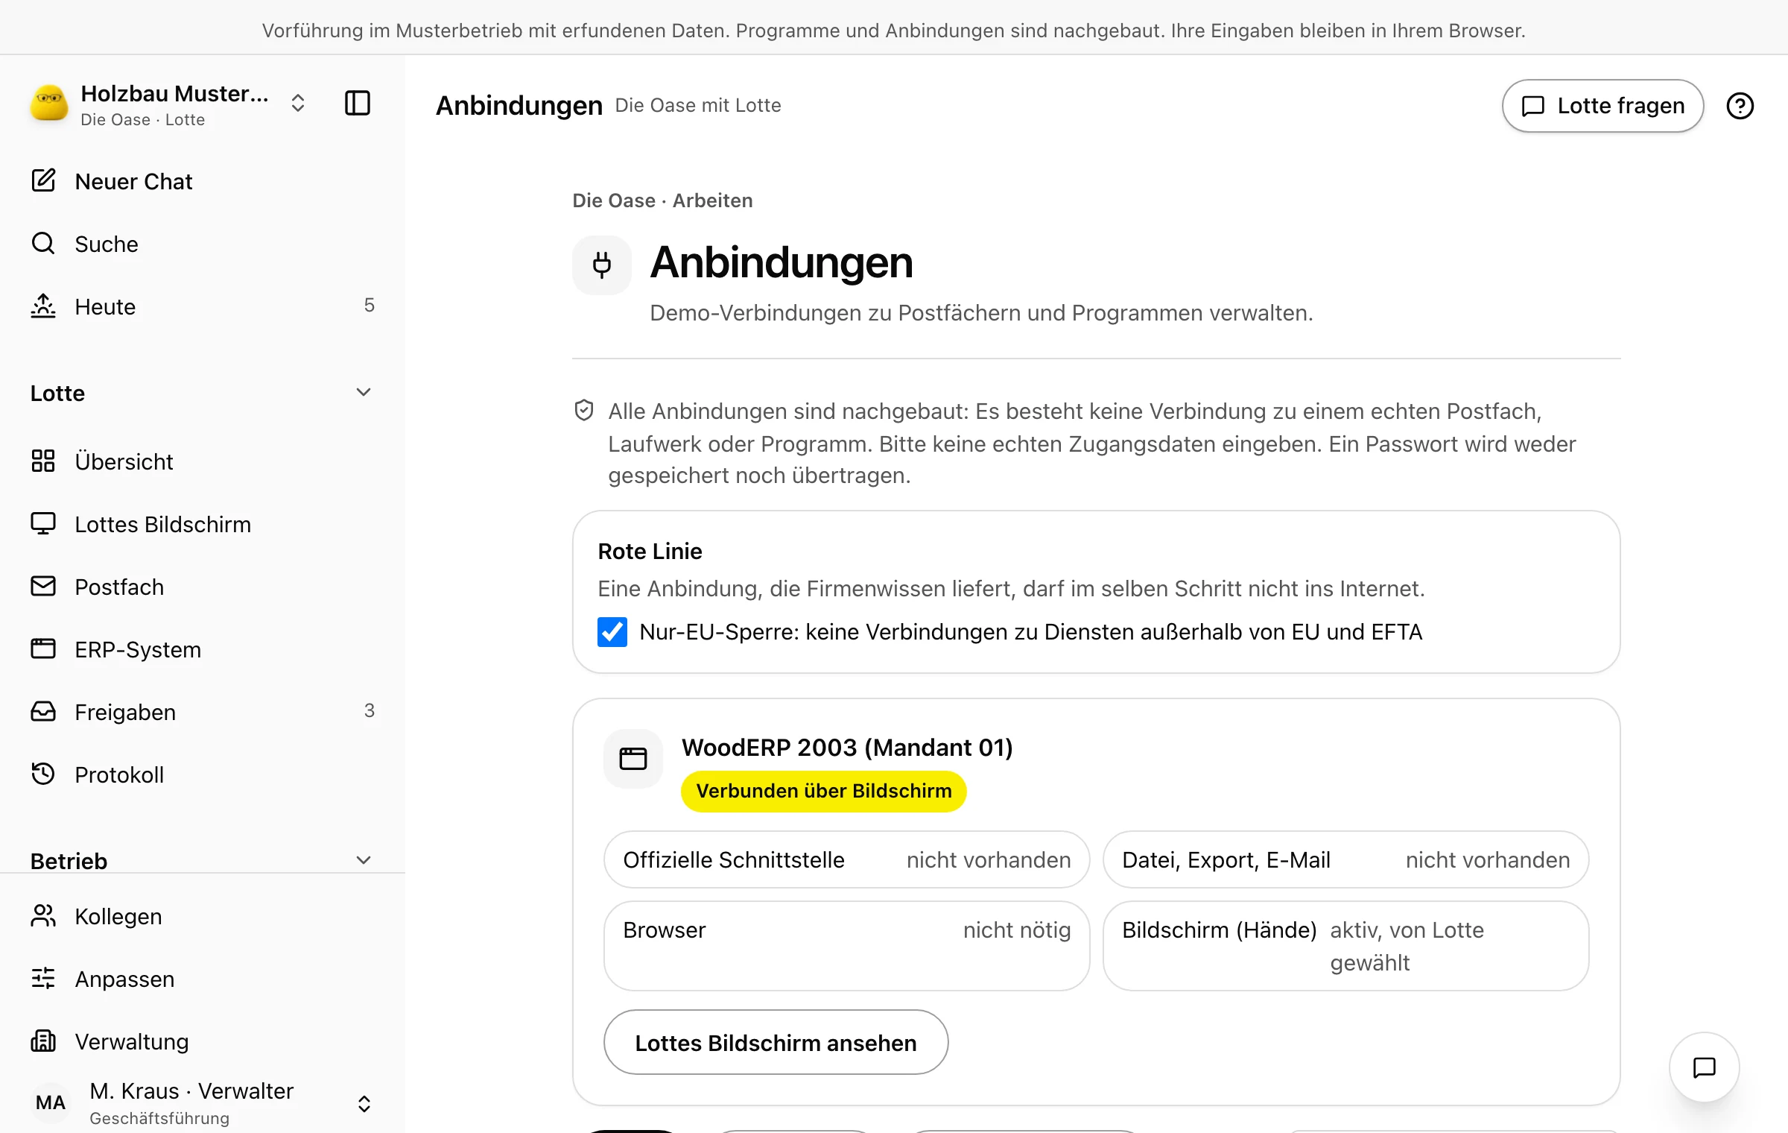Click the Protokoll history icon
Viewport: 1788px width, 1133px height.
(x=43, y=774)
